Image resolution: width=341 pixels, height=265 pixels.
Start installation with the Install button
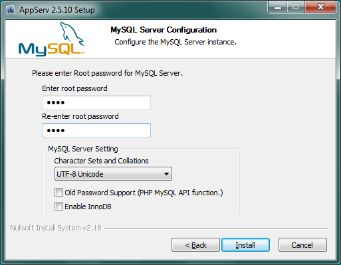[x=245, y=245]
